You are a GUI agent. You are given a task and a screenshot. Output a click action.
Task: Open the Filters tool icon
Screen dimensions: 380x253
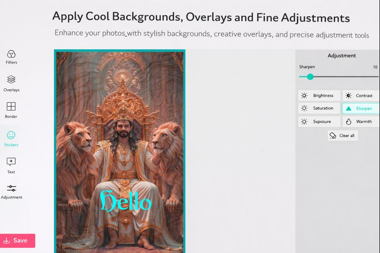tap(11, 54)
